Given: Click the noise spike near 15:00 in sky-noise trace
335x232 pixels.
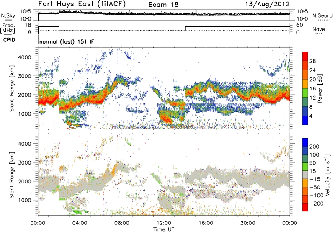Looking at the screenshot, I should (196, 12).
